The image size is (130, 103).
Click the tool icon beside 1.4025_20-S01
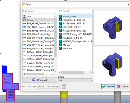[60, 16]
